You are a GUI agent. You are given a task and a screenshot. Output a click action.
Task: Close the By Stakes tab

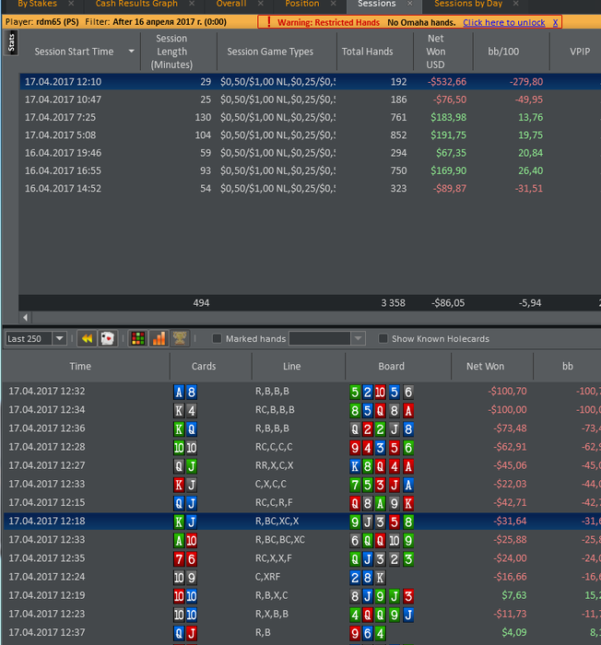[x=71, y=4]
